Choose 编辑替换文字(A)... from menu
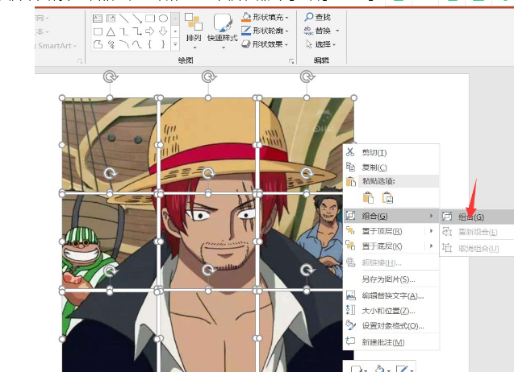 point(391,296)
